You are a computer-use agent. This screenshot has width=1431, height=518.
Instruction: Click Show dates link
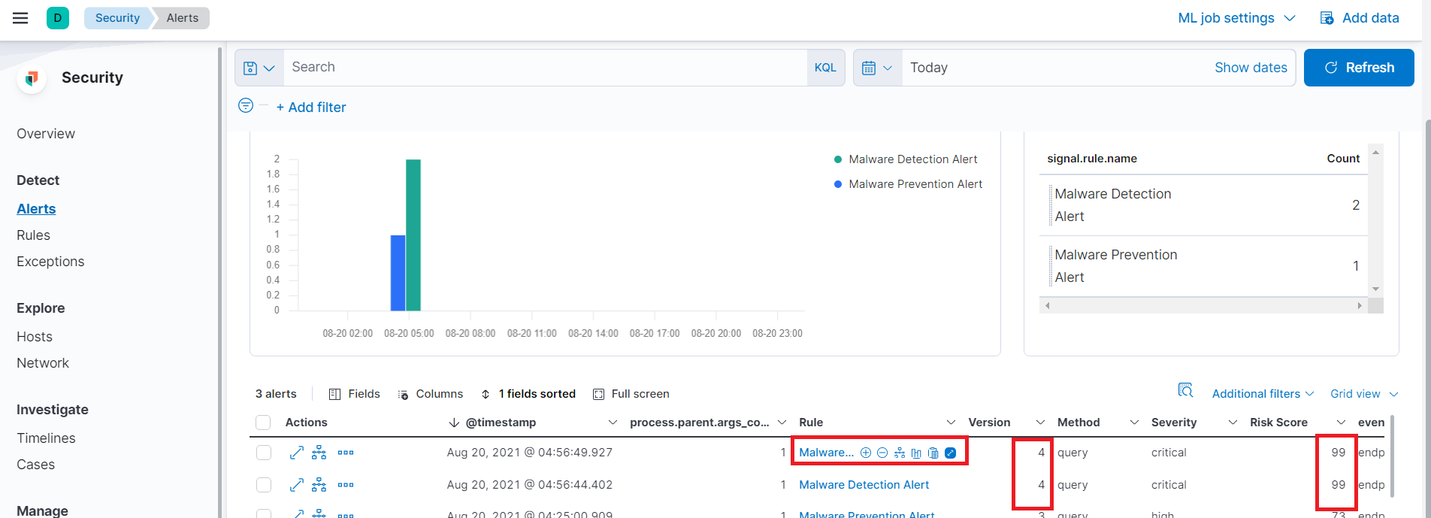pyautogui.click(x=1251, y=68)
